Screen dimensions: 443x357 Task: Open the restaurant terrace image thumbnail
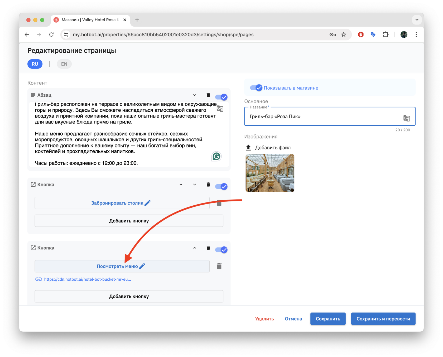[x=270, y=173]
